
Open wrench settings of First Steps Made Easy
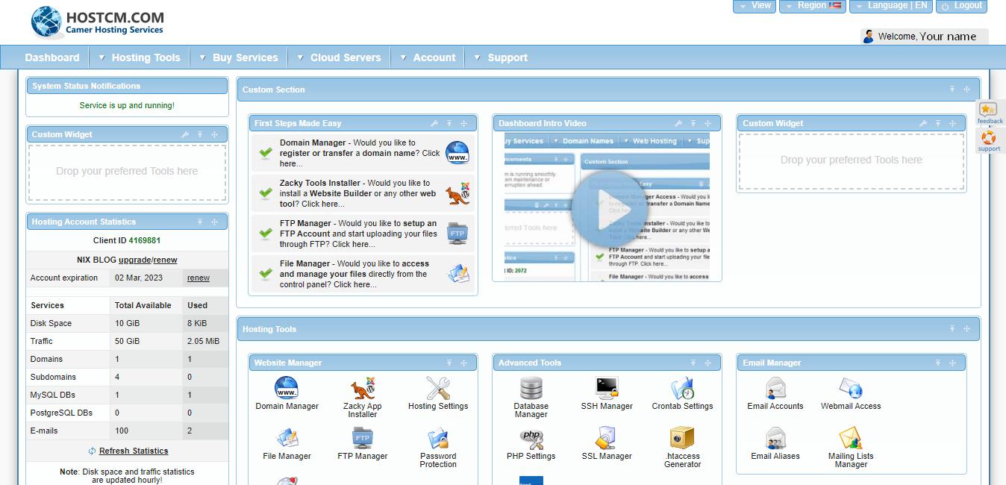click(434, 124)
